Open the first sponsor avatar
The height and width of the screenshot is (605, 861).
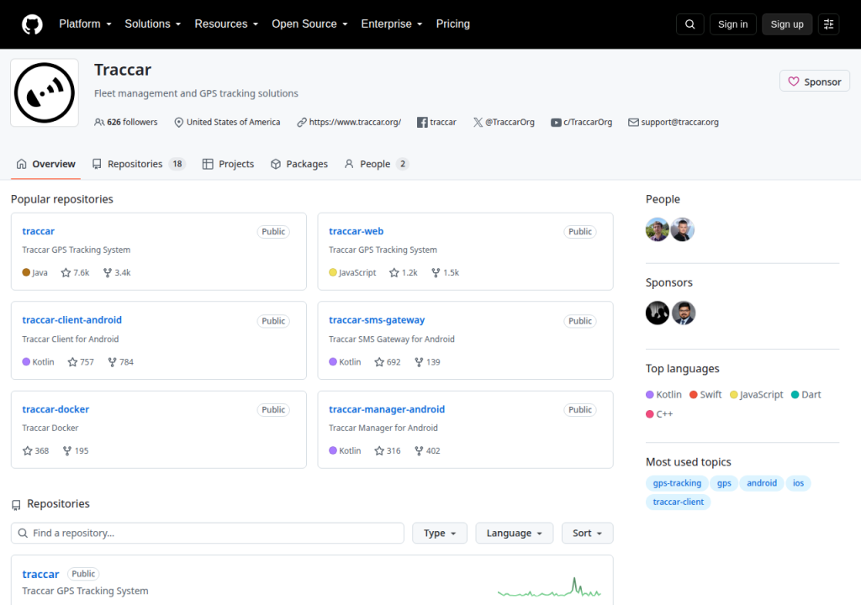coord(658,313)
